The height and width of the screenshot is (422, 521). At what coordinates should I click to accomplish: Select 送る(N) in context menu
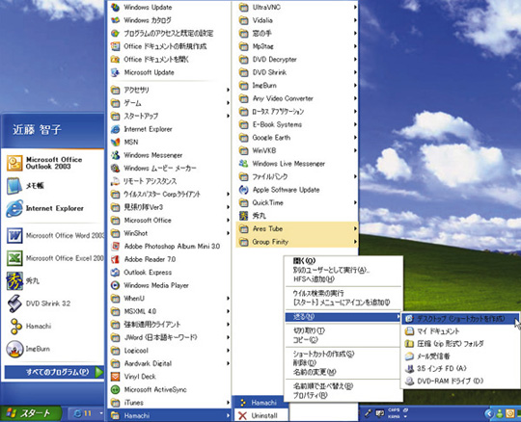[x=343, y=317]
